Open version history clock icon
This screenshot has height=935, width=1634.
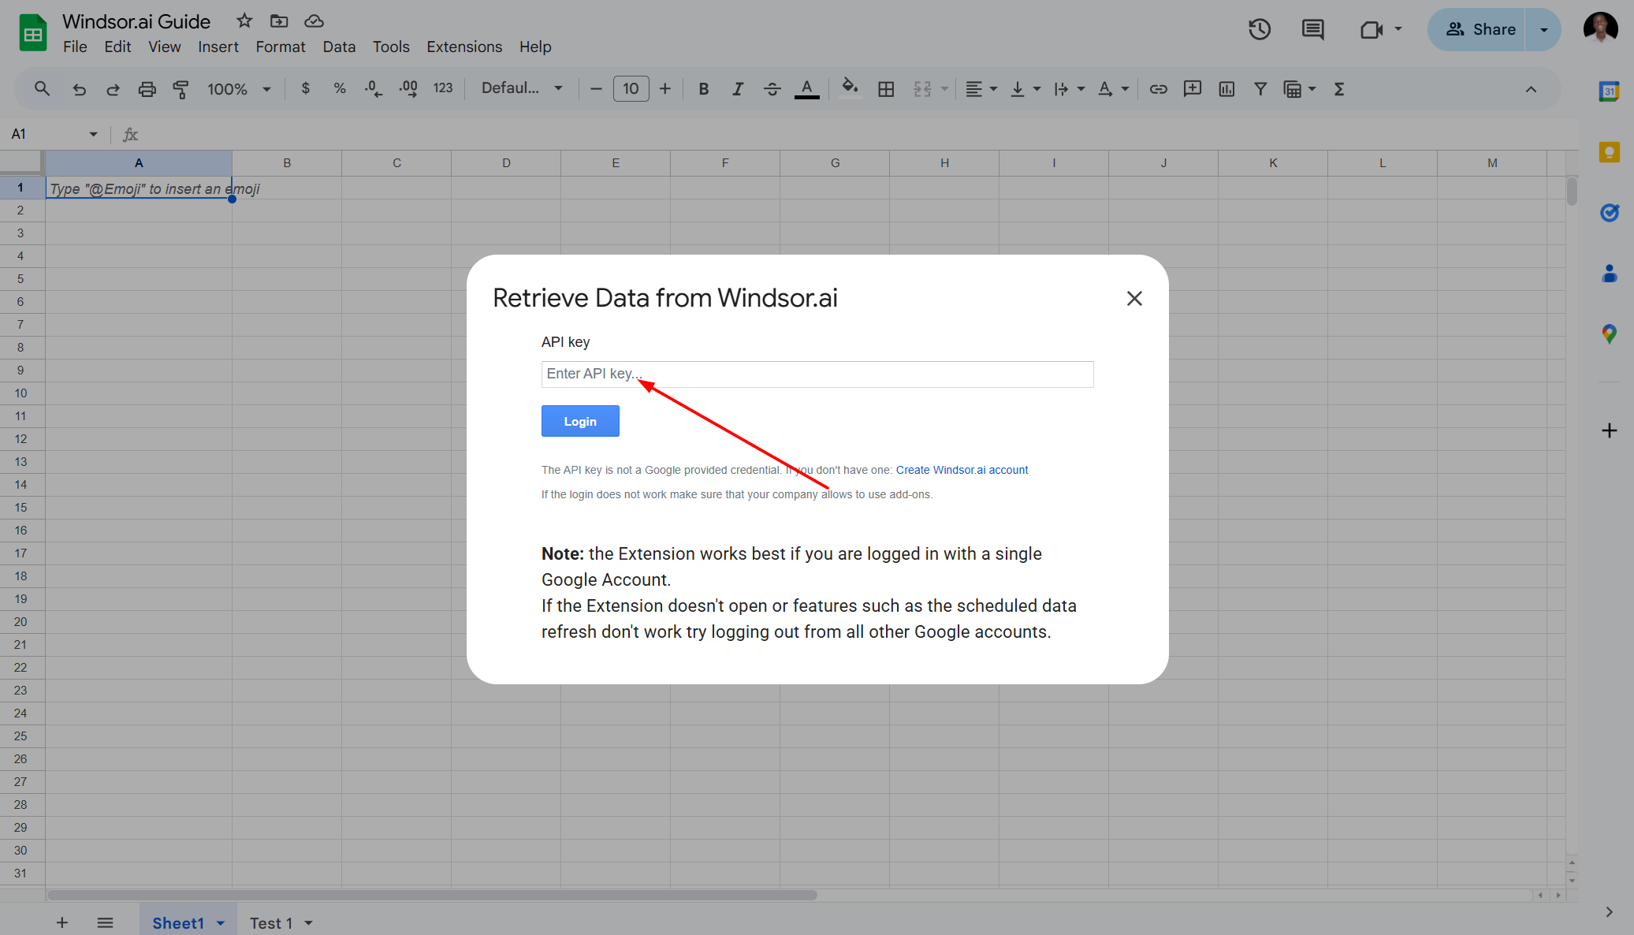tap(1259, 30)
